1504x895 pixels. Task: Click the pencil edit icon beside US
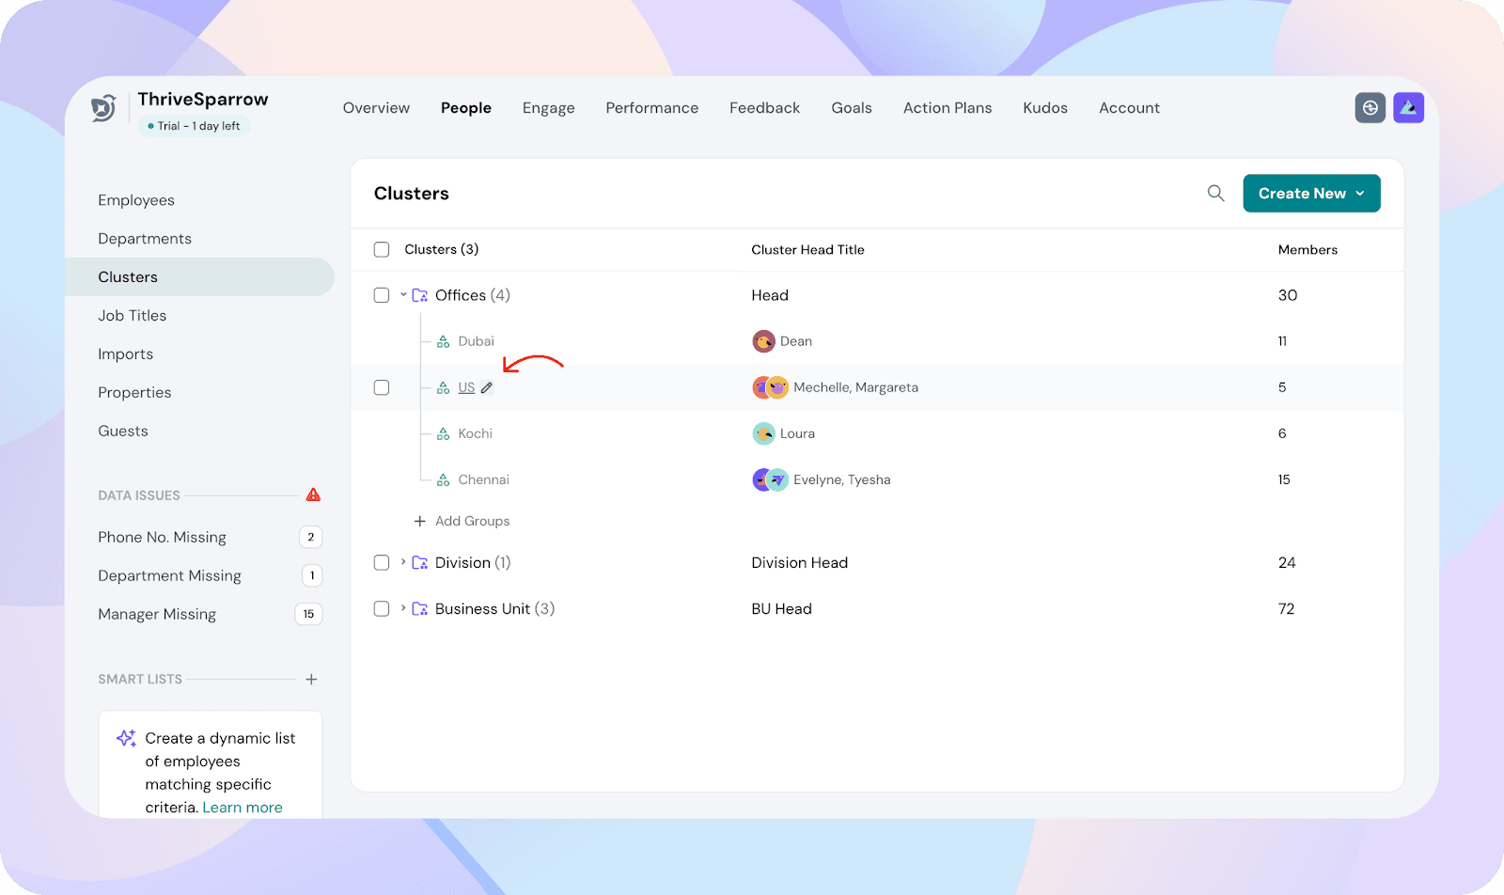(487, 387)
